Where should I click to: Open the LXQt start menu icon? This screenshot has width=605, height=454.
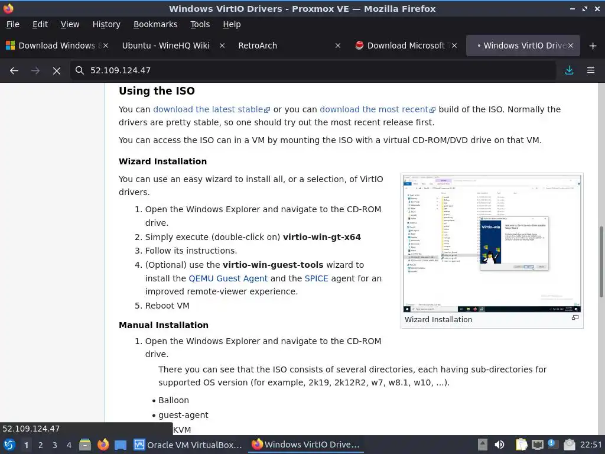click(x=9, y=445)
